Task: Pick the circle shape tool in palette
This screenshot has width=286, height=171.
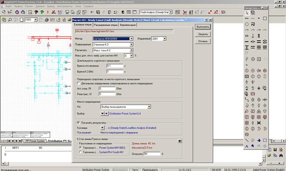Action: [x=247, y=24]
